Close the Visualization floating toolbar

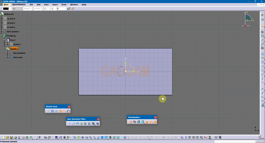[x=155, y=117]
